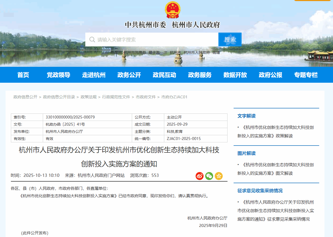Screen dimensions: 333x237
Task: Open the 首页 navigation menu item
Action: (23, 75)
